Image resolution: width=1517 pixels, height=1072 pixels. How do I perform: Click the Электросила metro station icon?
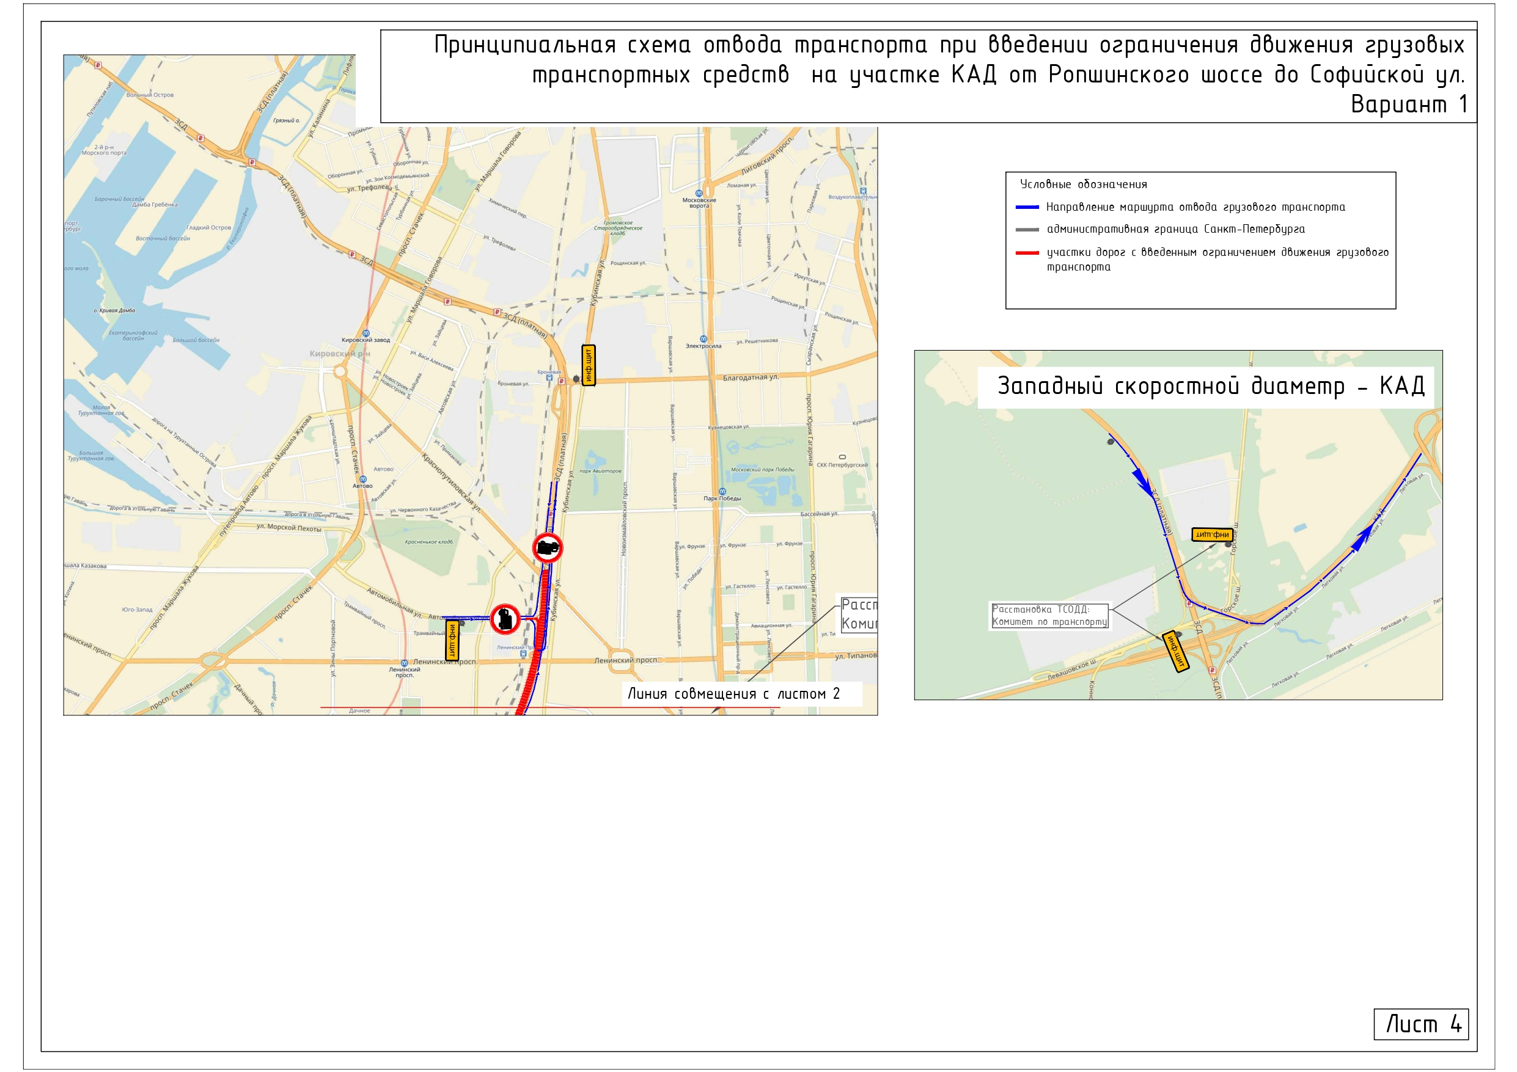703,339
